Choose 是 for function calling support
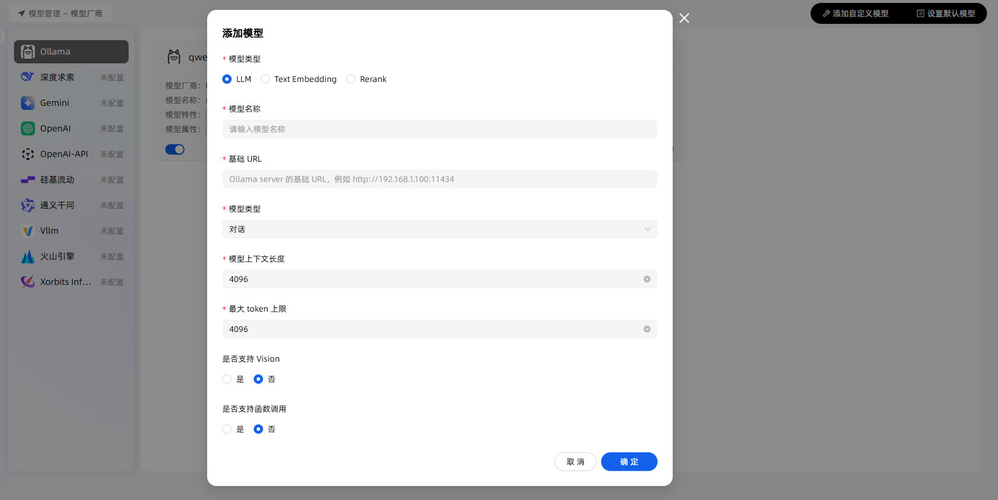 (x=227, y=429)
